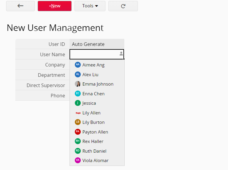The width and height of the screenshot is (228, 170).
Task: Click Lily Allen's Ragic logo avatar
Action: pos(78,113)
